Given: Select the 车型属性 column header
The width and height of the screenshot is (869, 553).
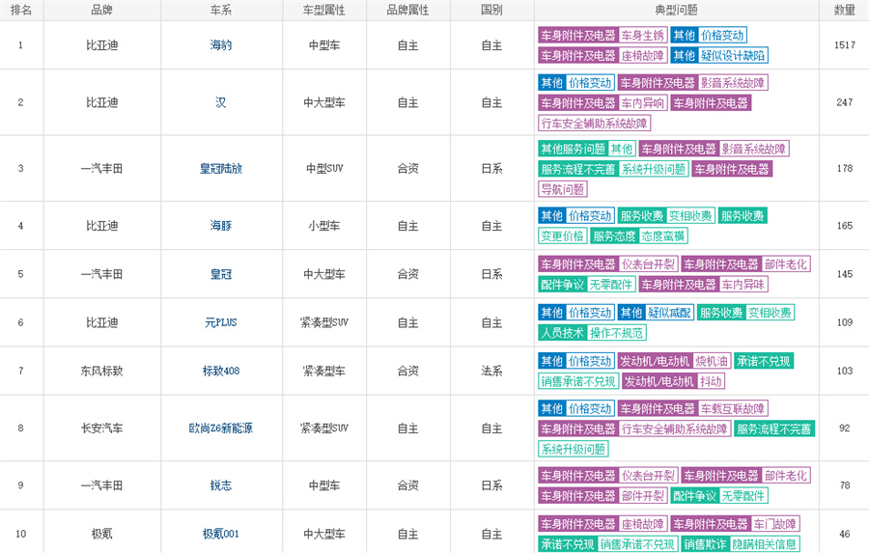Looking at the screenshot, I should coord(324,10).
